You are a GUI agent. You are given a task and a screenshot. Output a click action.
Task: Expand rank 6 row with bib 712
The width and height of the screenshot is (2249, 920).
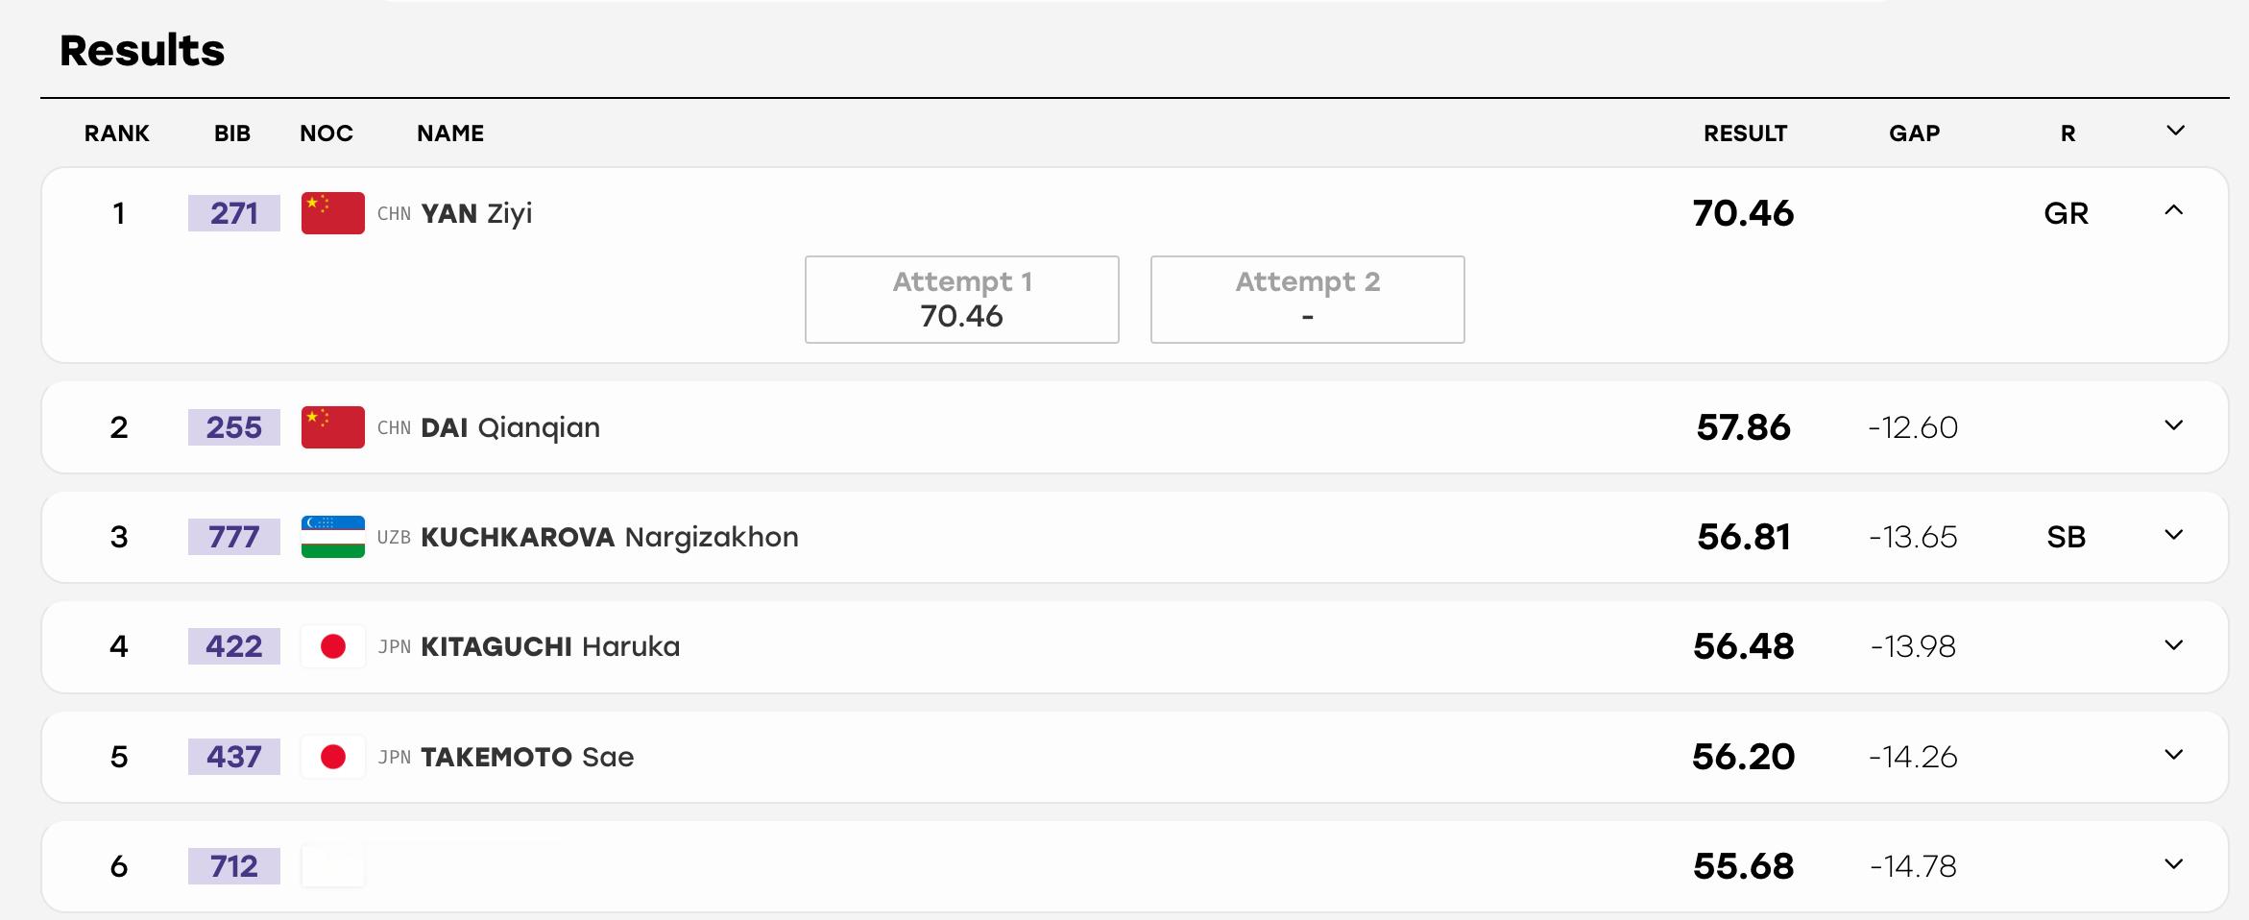click(2174, 864)
